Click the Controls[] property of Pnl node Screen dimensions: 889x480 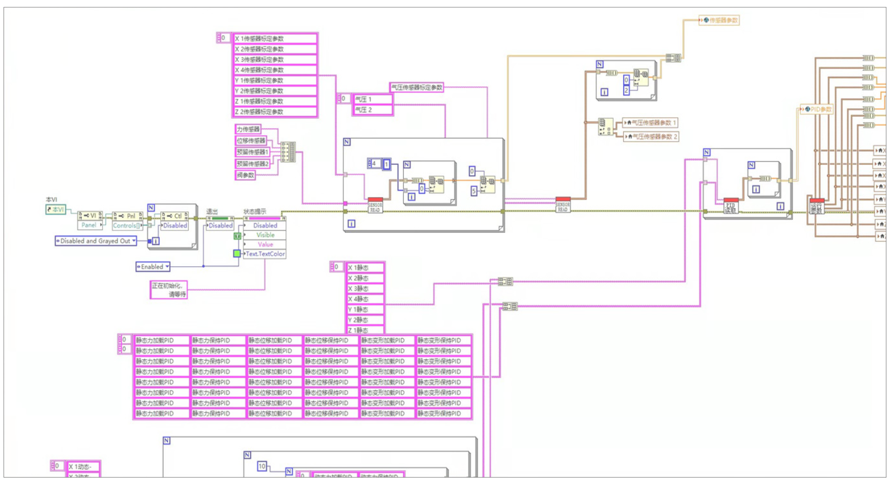coord(127,225)
